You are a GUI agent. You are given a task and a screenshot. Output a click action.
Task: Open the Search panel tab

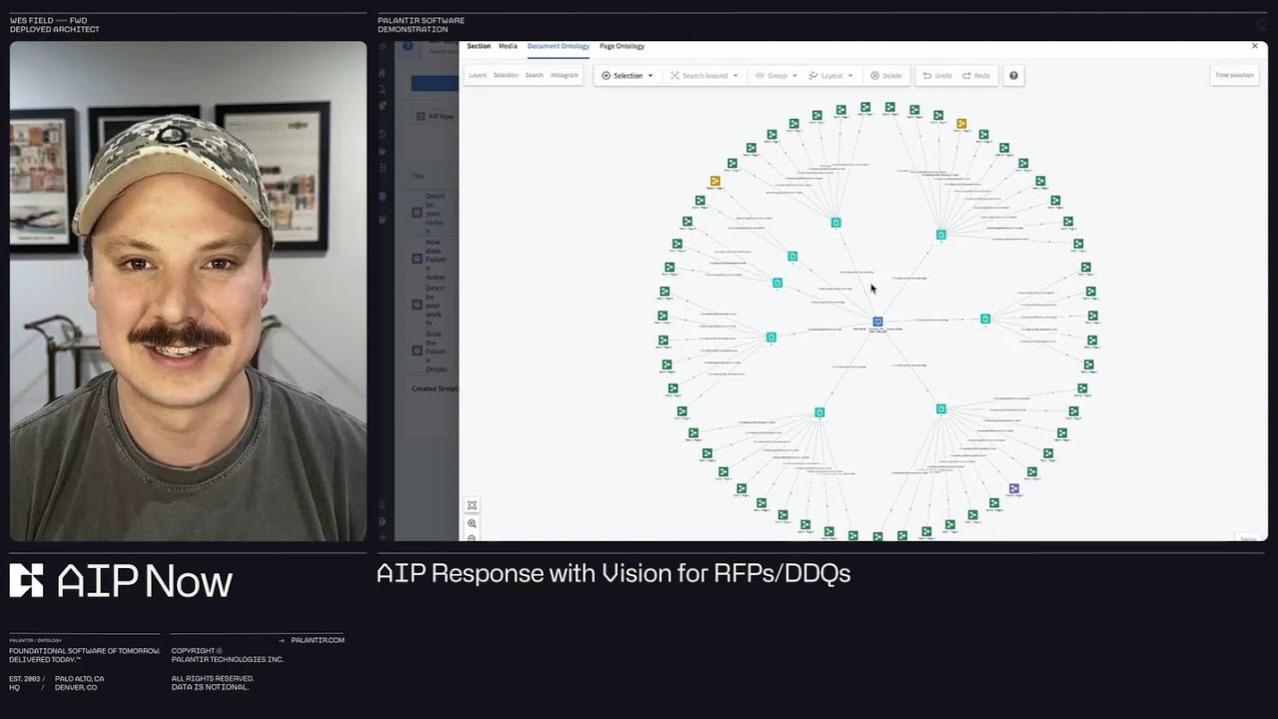click(534, 76)
